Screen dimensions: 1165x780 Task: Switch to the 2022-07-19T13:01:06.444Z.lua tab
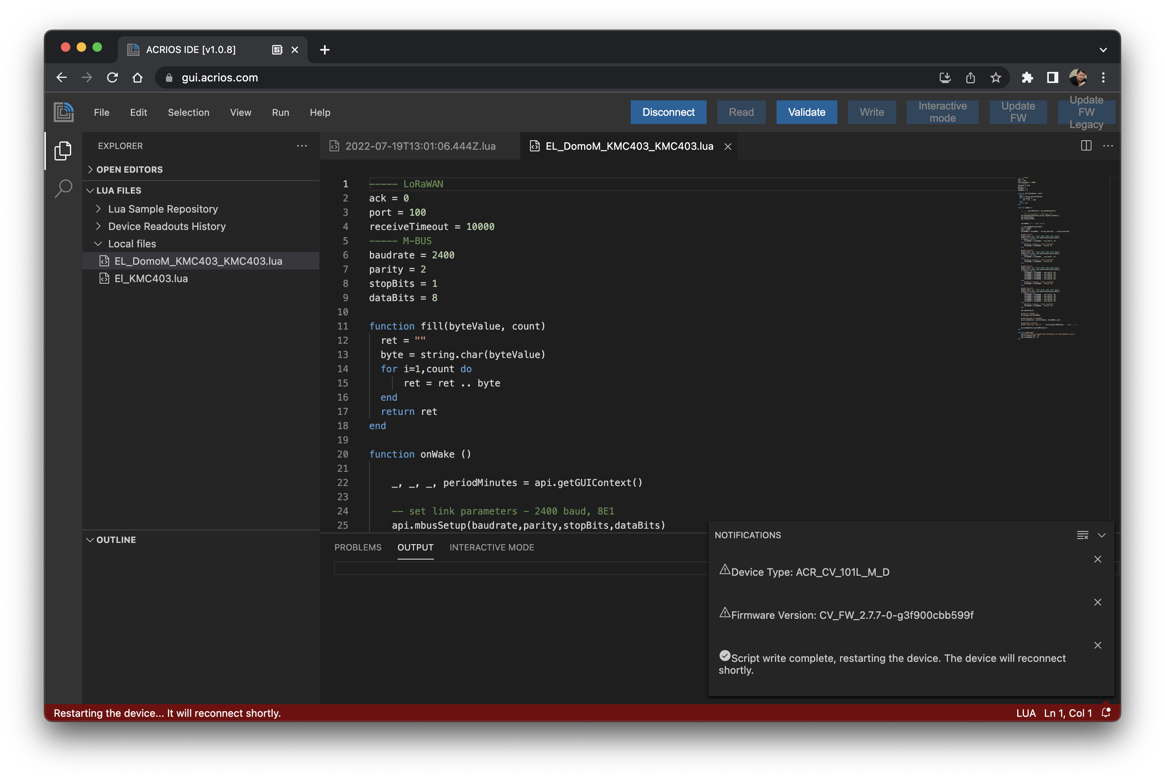(x=420, y=146)
